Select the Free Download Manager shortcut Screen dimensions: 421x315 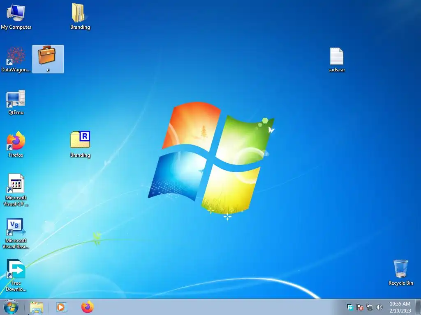click(x=16, y=275)
